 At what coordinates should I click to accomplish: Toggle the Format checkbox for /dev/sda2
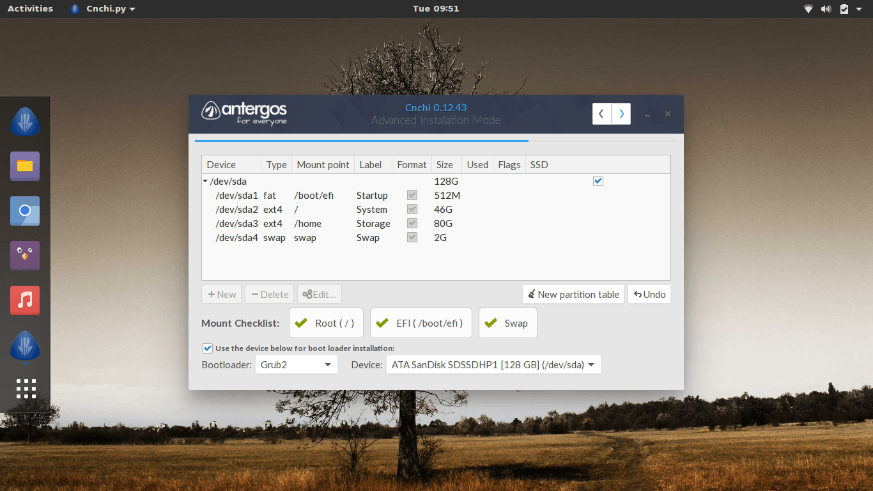tap(412, 210)
